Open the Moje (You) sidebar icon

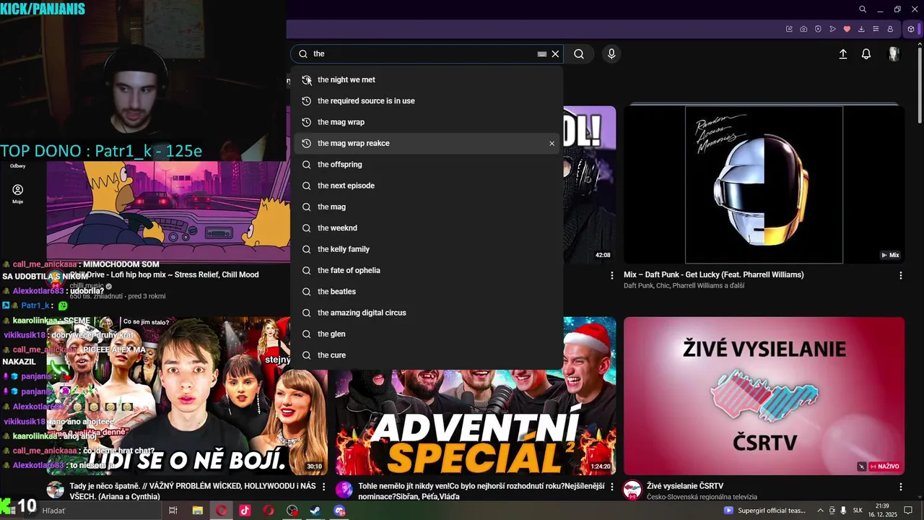click(18, 194)
